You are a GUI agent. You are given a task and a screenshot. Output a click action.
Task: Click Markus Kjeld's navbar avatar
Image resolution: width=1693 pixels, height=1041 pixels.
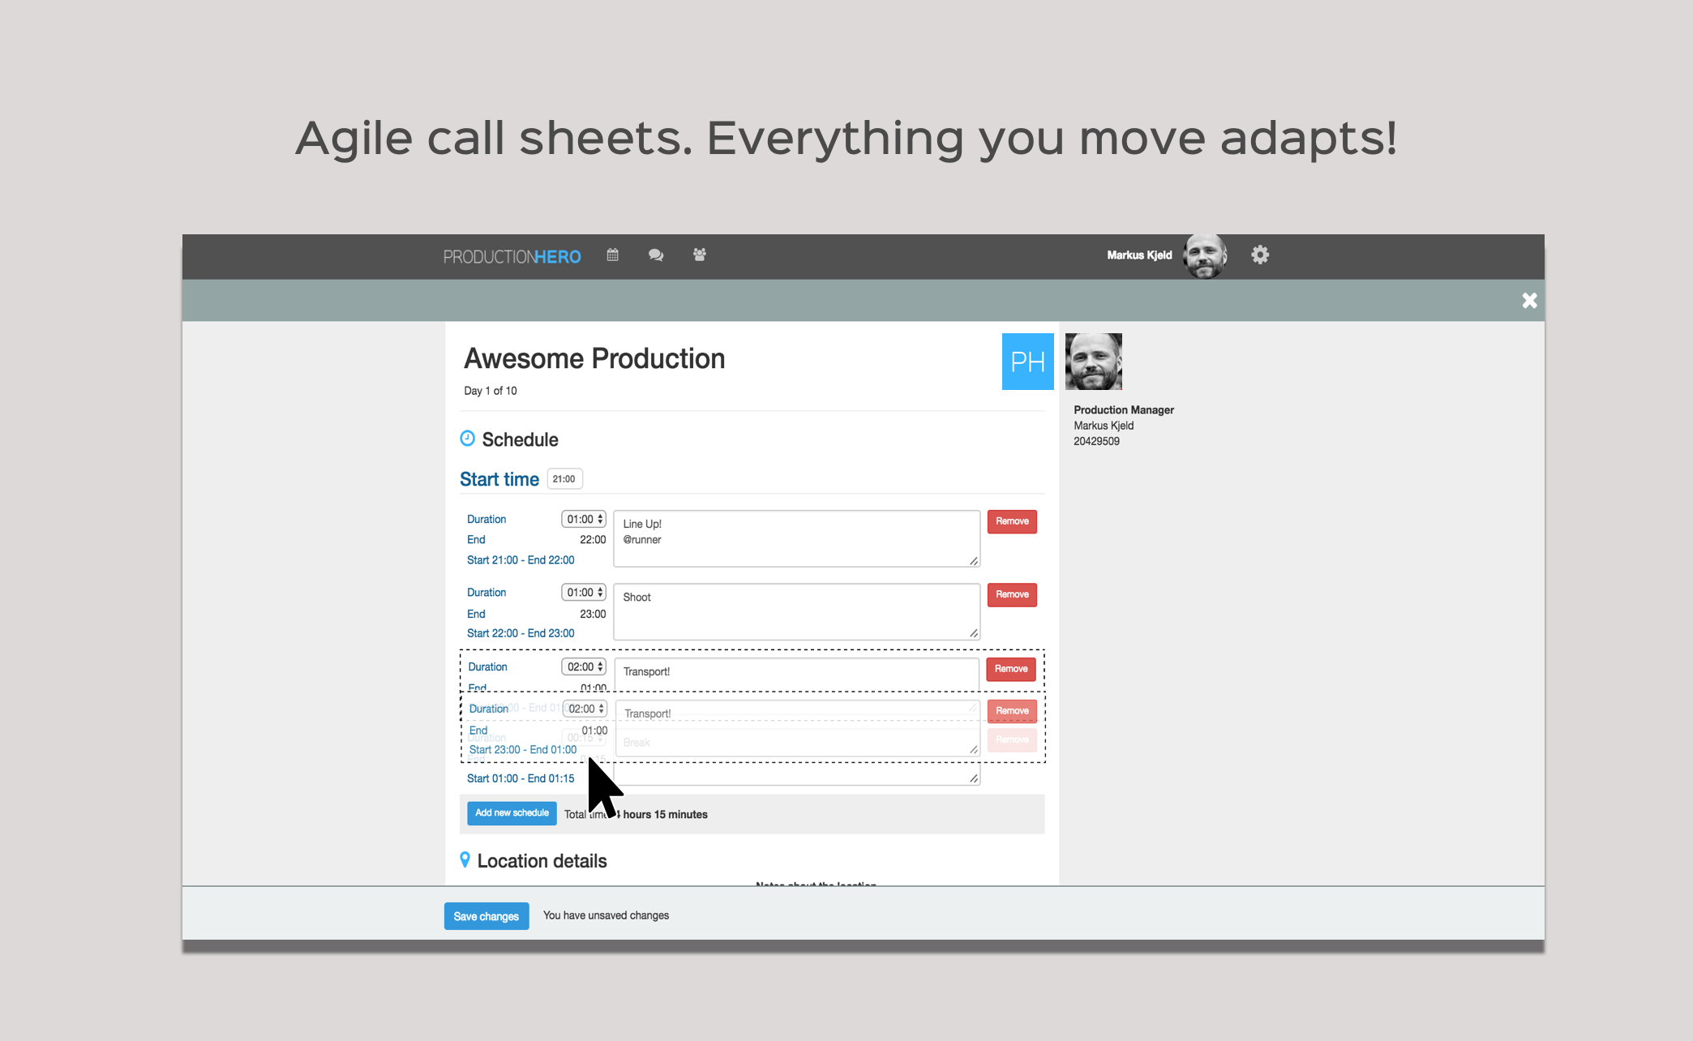tap(1204, 255)
